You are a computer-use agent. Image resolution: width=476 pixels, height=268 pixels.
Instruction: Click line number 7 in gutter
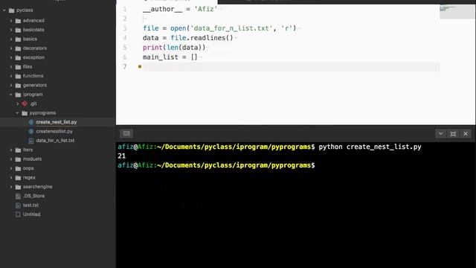pyautogui.click(x=125, y=67)
